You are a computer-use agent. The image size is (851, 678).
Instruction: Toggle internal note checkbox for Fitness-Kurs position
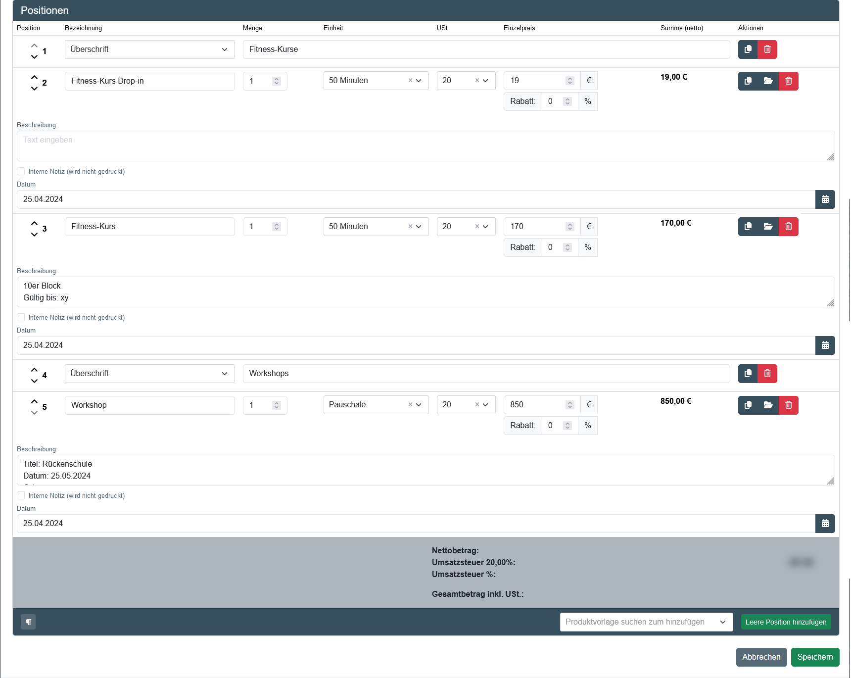point(21,318)
